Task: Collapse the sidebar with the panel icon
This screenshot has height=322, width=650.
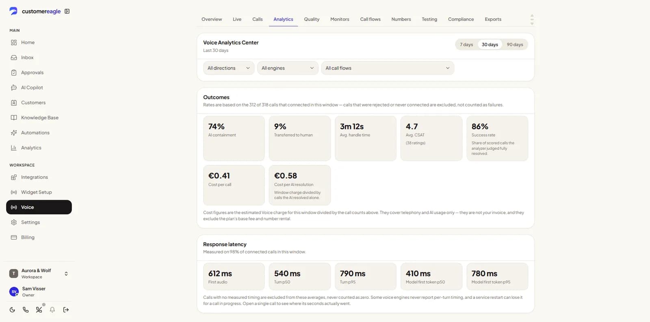Action: point(67,11)
